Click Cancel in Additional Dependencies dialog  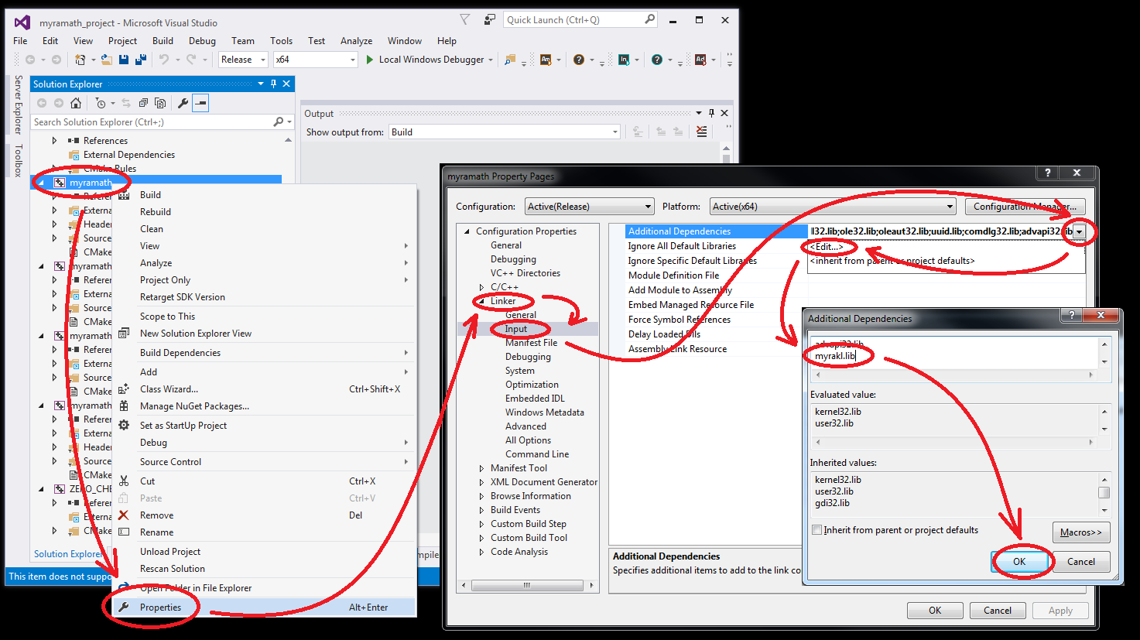[x=1081, y=562]
